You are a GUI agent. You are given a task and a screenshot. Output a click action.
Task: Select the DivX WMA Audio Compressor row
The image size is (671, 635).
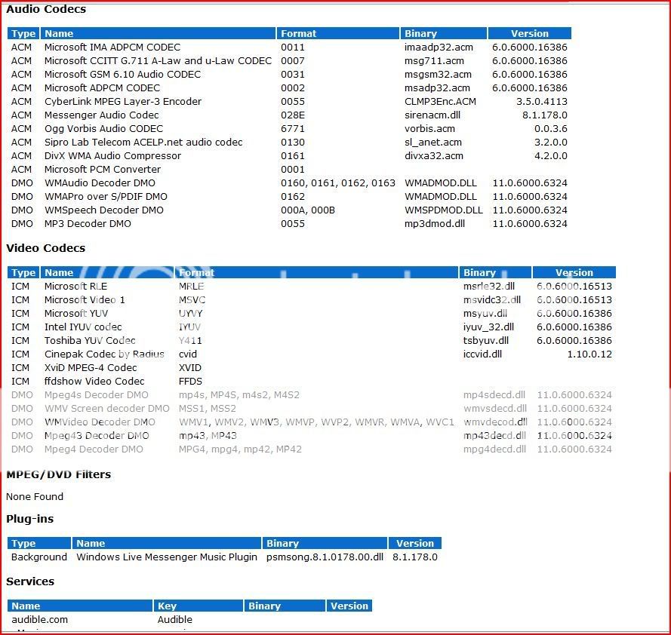[x=112, y=155]
